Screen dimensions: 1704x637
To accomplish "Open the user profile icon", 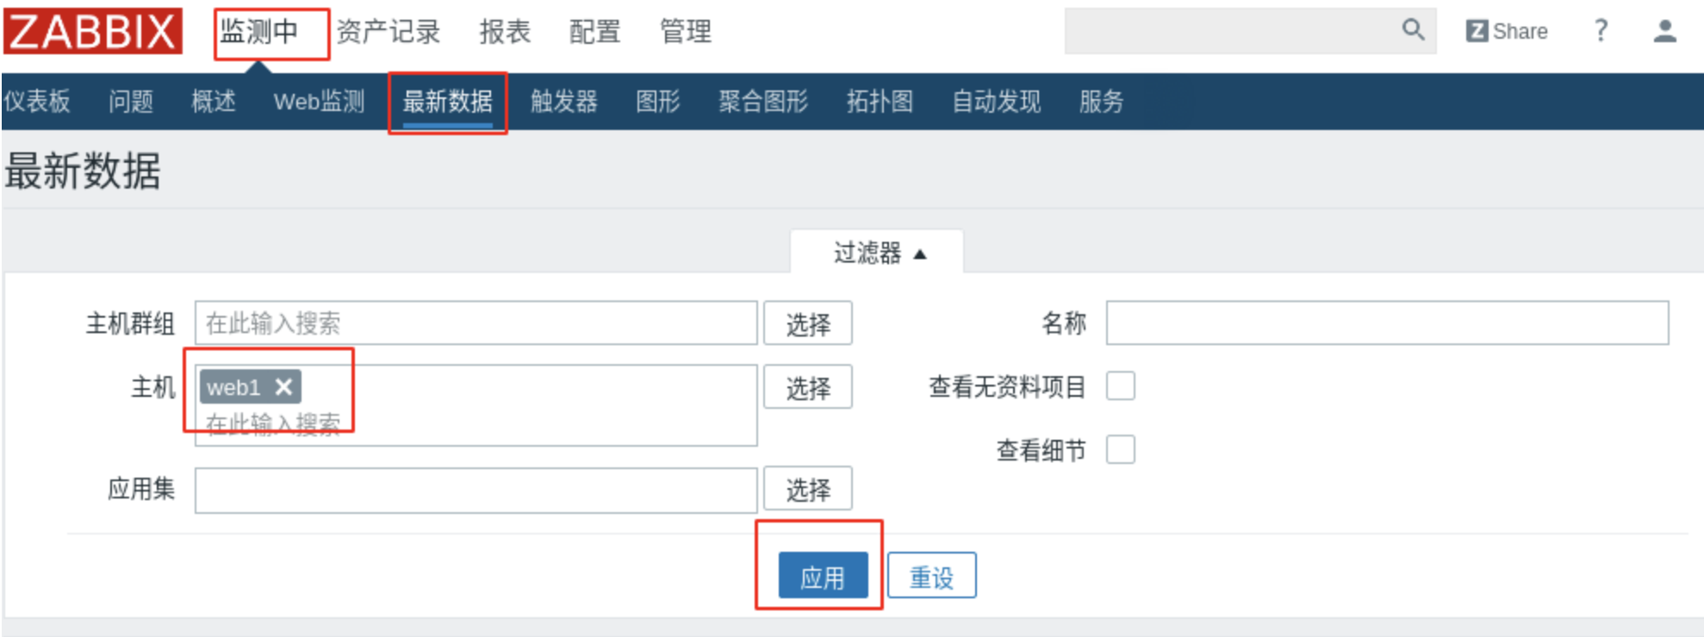I will click(1665, 31).
